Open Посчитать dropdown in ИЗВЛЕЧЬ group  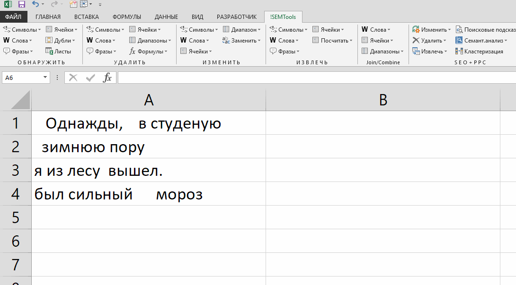tap(332, 41)
